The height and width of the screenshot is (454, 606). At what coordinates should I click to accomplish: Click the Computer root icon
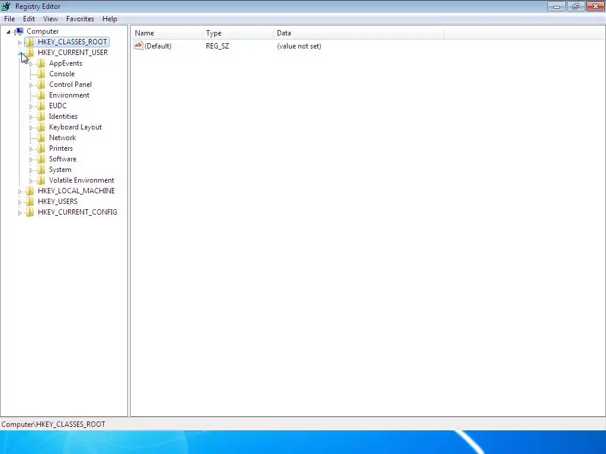tap(20, 31)
